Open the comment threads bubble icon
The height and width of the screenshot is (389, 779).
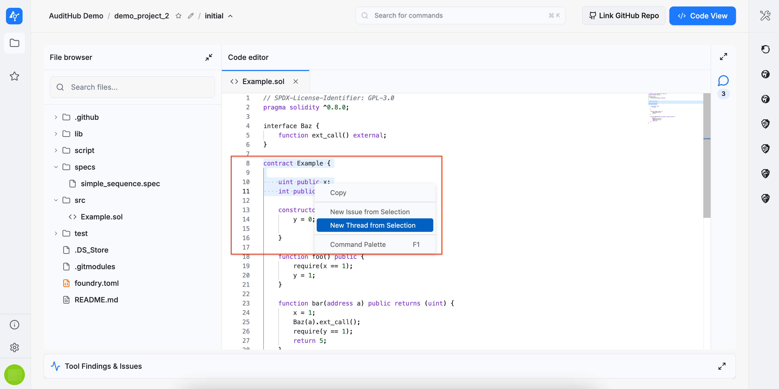click(723, 81)
